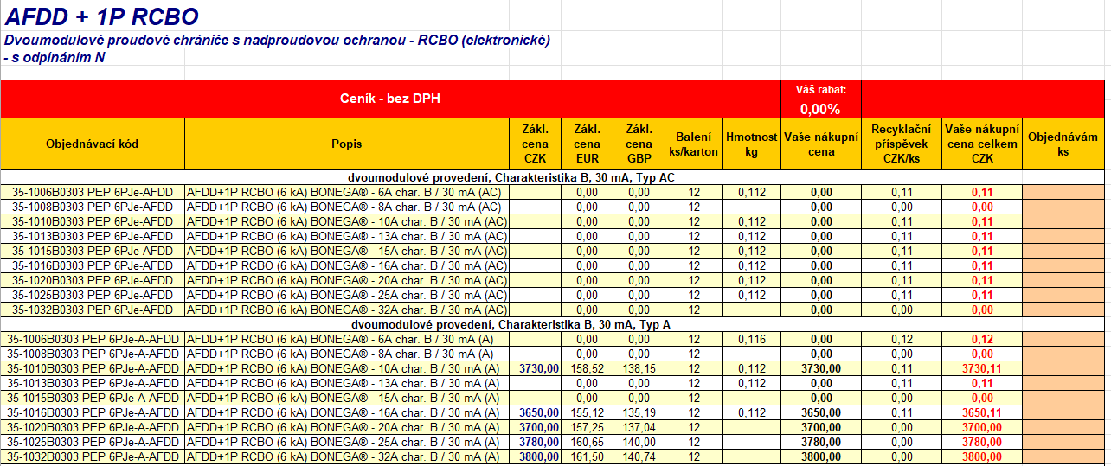The width and height of the screenshot is (1111, 466).
Task: Click EUR price '155,12'
Action: [587, 412]
